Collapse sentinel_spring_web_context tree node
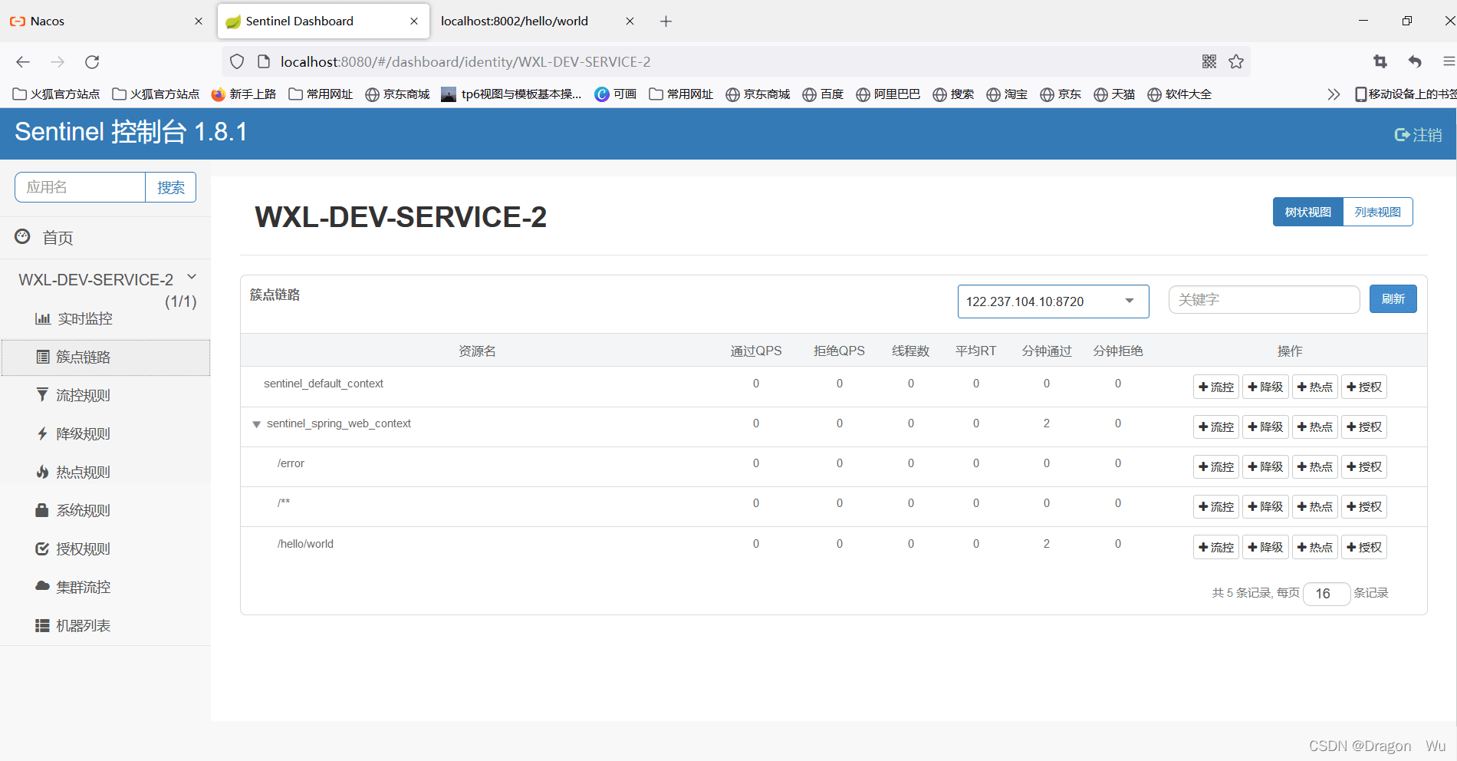Viewport: 1457px width, 761px height. 257,424
